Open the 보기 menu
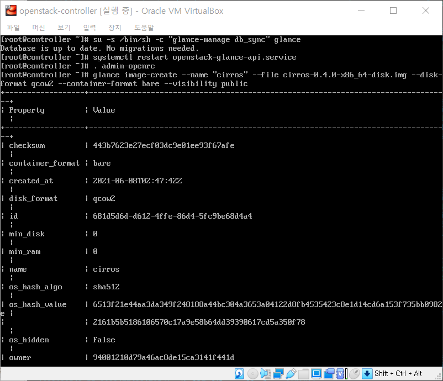This screenshot has width=443, height=381. (x=64, y=28)
